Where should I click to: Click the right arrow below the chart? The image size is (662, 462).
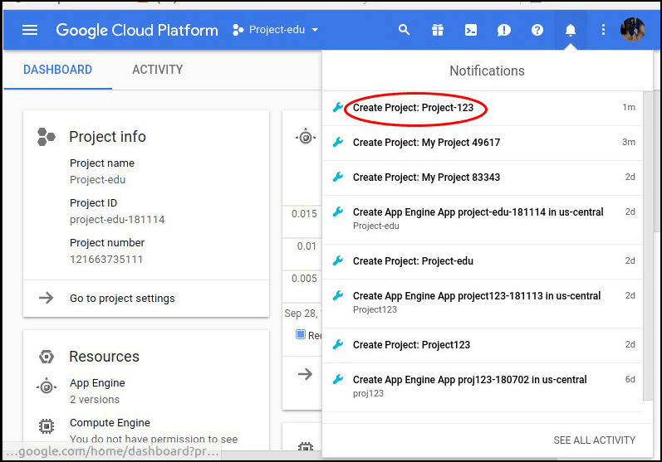tap(305, 374)
